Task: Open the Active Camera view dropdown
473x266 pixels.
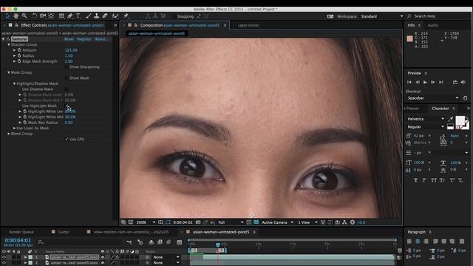Action: coord(278,222)
